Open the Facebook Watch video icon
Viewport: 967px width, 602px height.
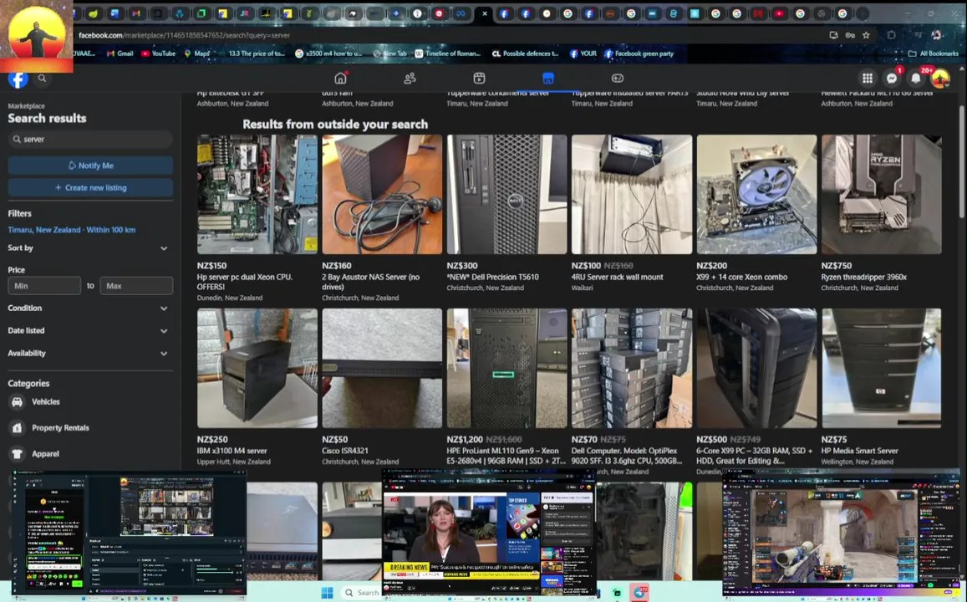pos(479,79)
